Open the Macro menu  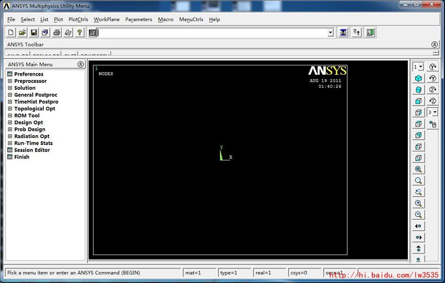coord(166,19)
